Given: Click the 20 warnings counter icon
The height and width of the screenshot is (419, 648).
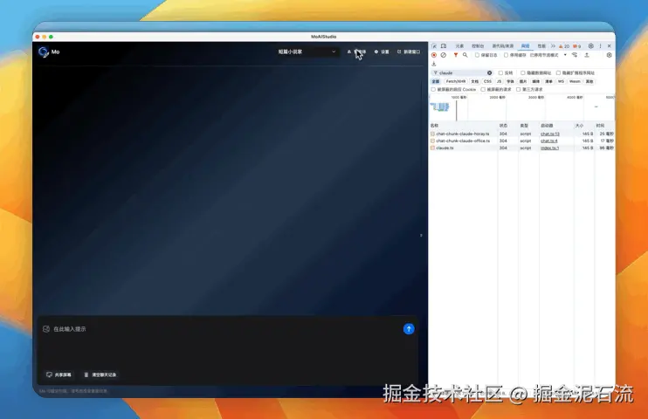Looking at the screenshot, I should pyautogui.click(x=564, y=46).
